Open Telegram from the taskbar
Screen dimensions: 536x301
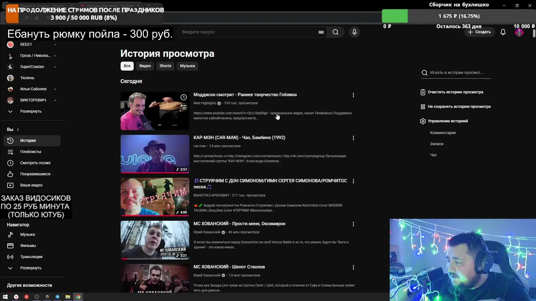pyautogui.click(x=57, y=297)
